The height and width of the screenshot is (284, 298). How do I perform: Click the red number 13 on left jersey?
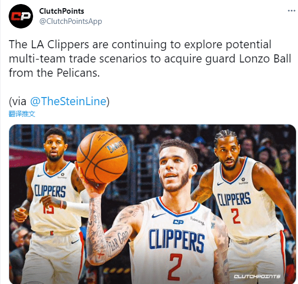[x=49, y=210]
